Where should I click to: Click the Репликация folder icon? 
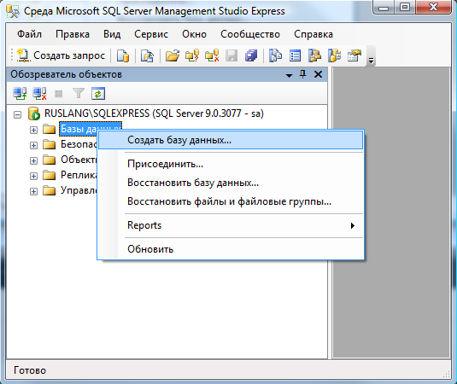[49, 175]
